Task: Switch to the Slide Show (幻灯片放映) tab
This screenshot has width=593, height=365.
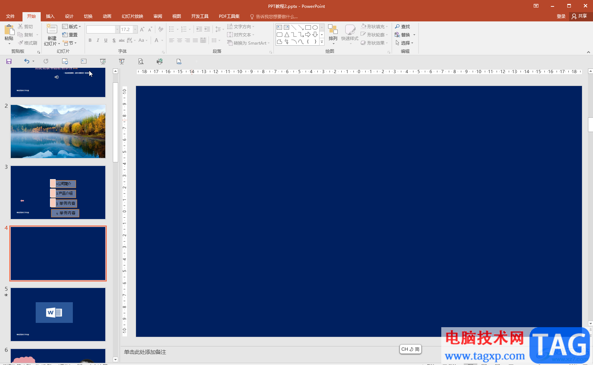Action: (x=132, y=16)
